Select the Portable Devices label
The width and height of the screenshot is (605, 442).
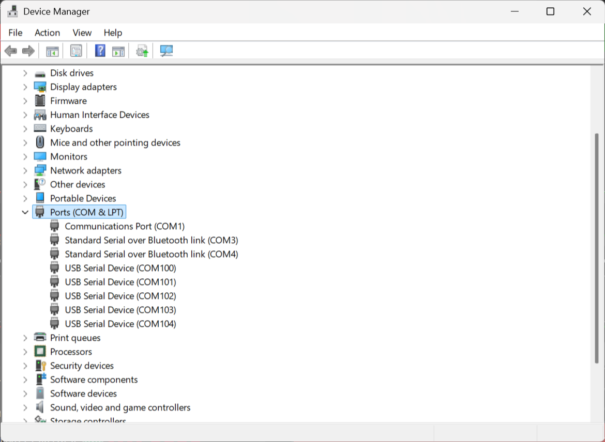(x=83, y=198)
